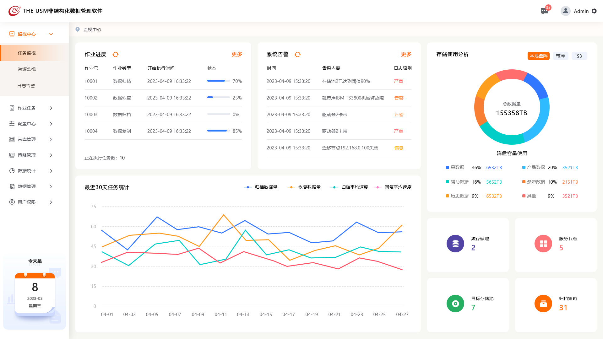Open the settings gear next to Admin
Viewport: 603px width, 339px height.
tap(594, 11)
